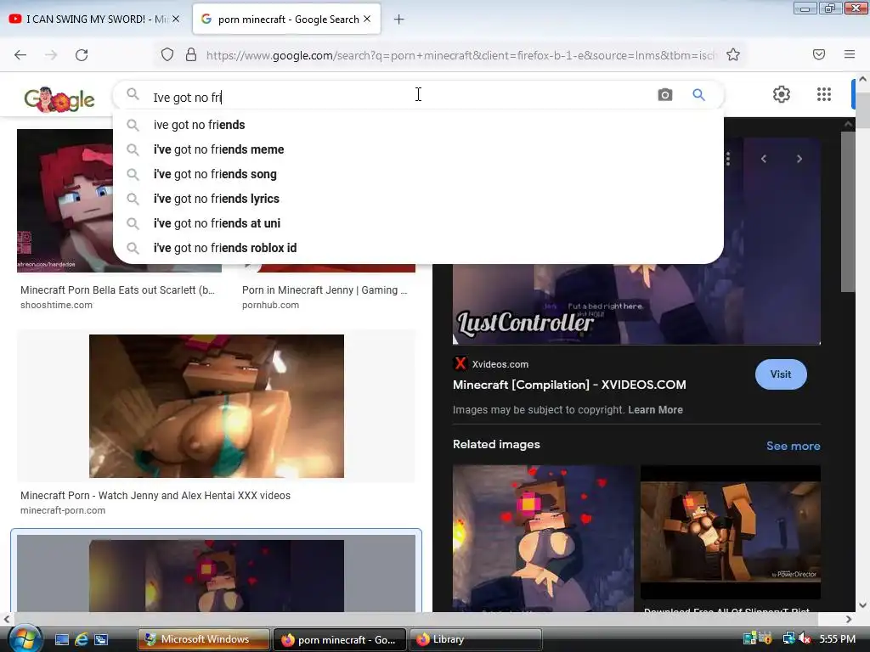Switch to the Firefox 'Library' taskbar button
Image resolution: width=870 pixels, height=652 pixels.
[475, 639]
